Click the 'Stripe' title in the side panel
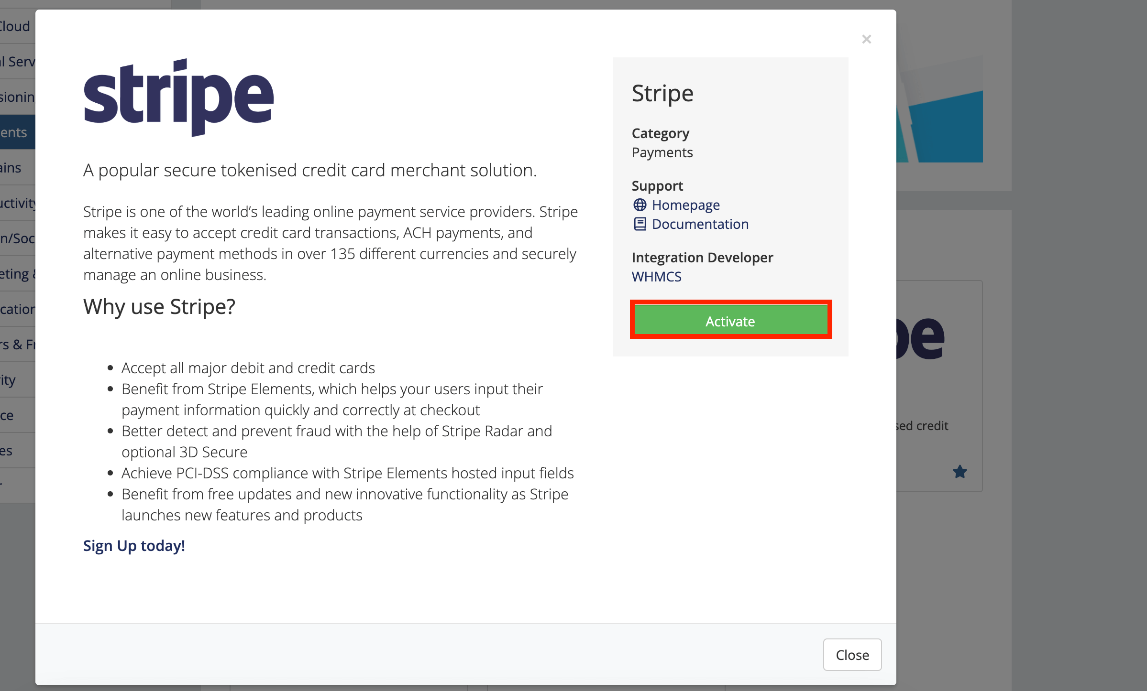The height and width of the screenshot is (691, 1147). [x=662, y=93]
